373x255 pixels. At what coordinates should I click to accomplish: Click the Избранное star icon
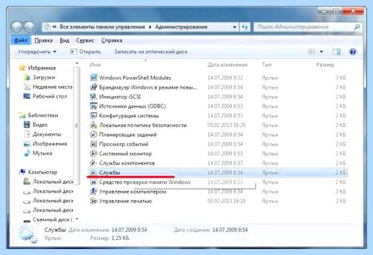click(x=22, y=68)
